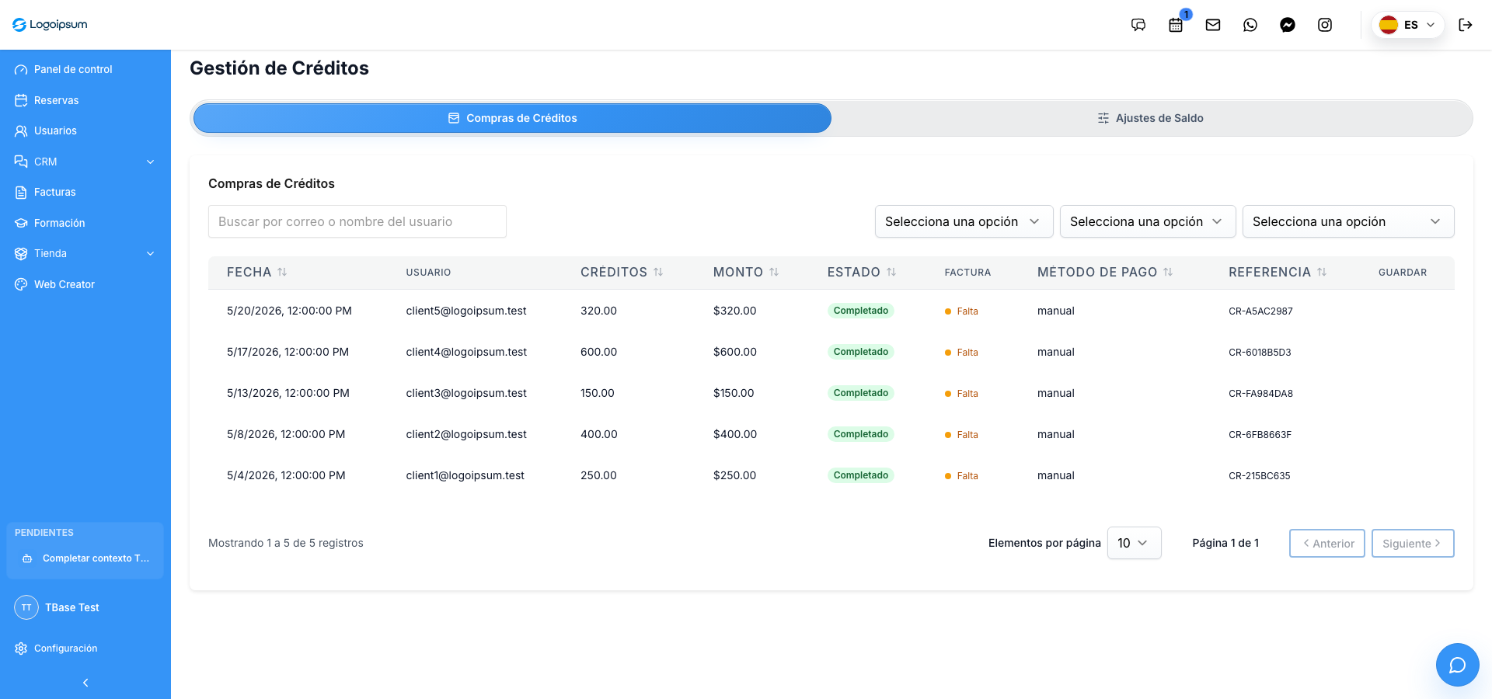Click reference CR-A5AC2987
The width and height of the screenshot is (1492, 699).
tap(1260, 311)
